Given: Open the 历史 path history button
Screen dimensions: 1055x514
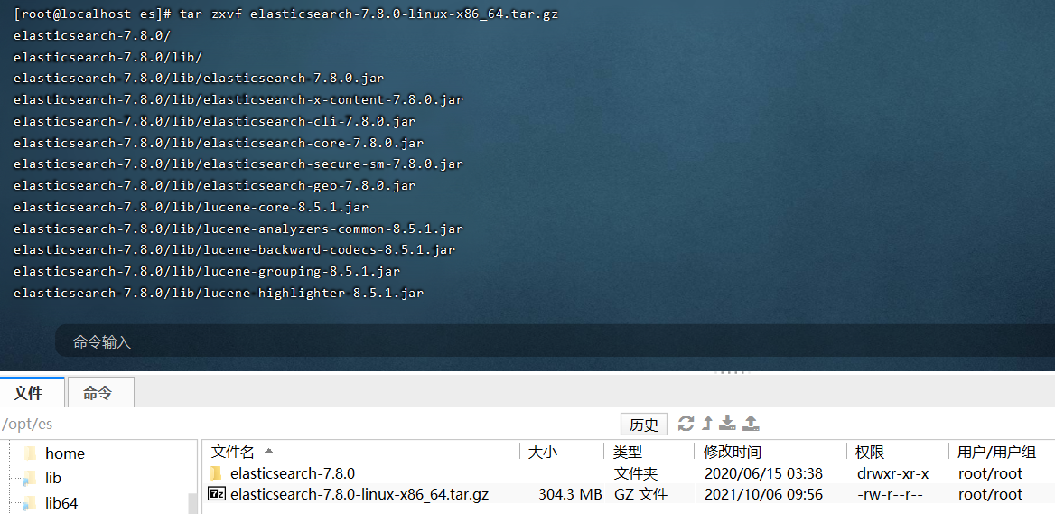Looking at the screenshot, I should tap(644, 425).
